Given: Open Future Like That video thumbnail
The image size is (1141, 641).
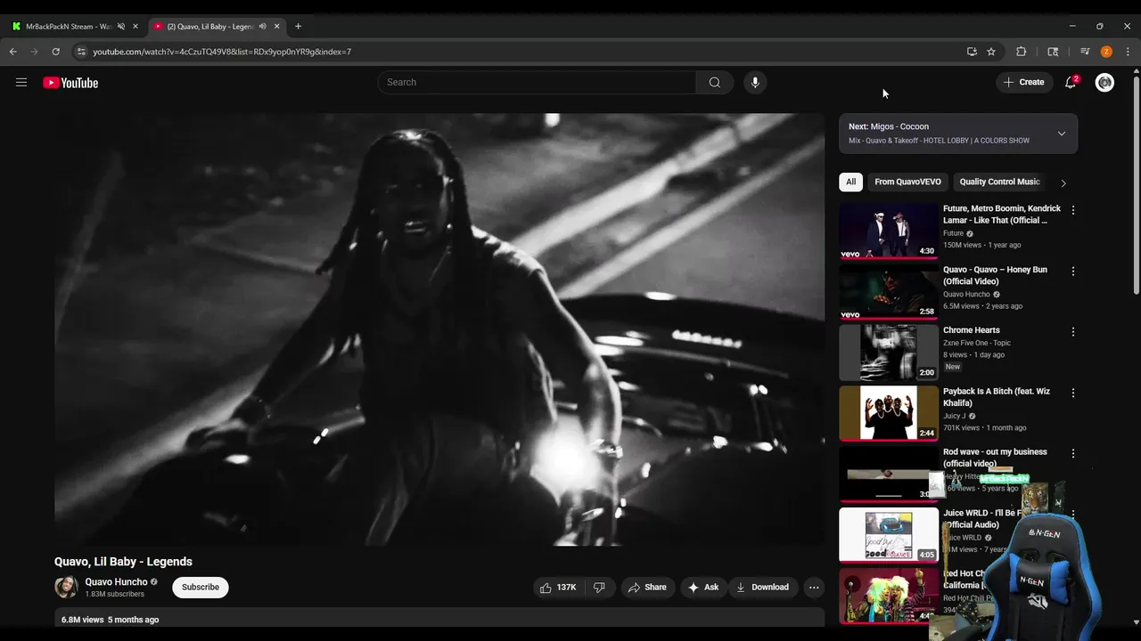Looking at the screenshot, I should pyautogui.click(x=889, y=231).
